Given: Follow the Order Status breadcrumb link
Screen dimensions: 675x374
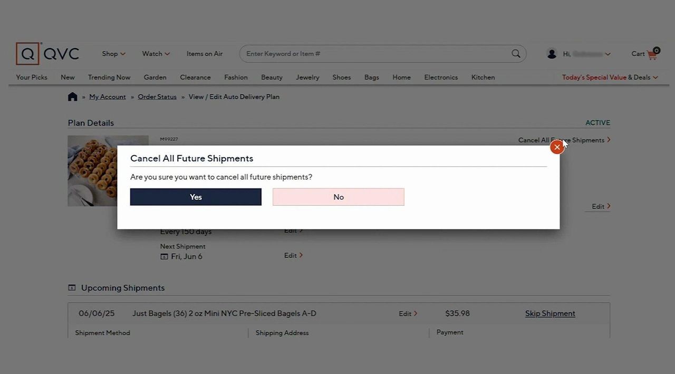Looking at the screenshot, I should (x=157, y=97).
